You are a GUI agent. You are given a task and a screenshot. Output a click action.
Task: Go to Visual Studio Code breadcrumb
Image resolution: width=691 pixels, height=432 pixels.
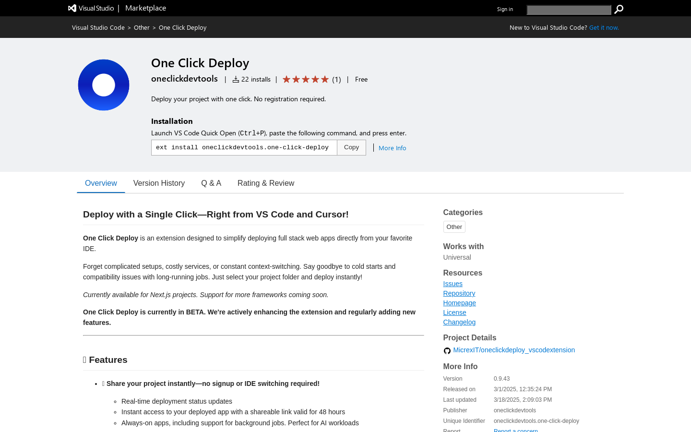pos(98,27)
